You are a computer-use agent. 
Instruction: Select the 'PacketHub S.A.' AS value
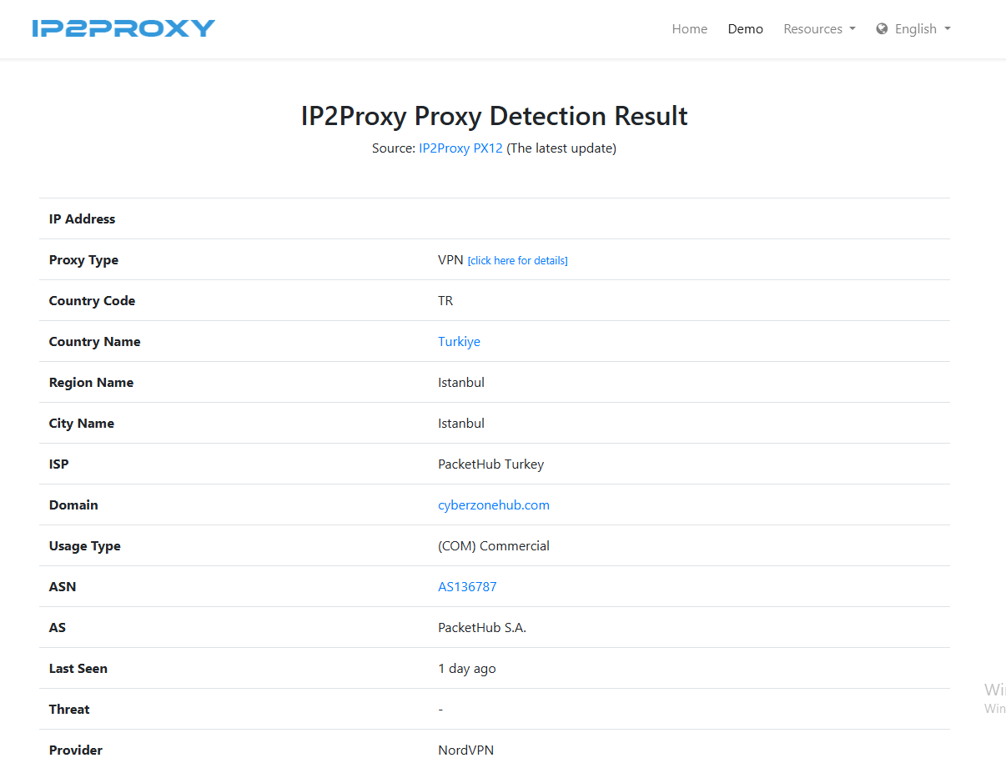click(482, 628)
